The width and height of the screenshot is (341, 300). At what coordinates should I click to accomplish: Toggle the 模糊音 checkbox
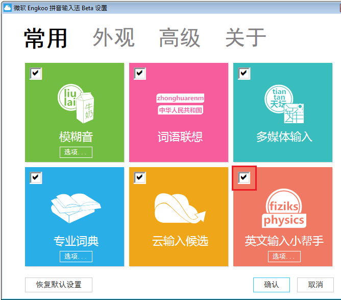36,74
